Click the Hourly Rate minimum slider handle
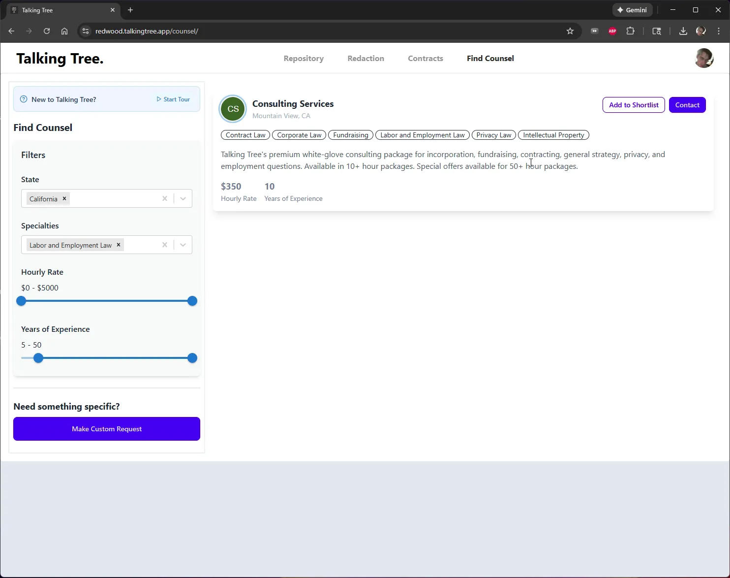This screenshot has height=578, width=730. coord(21,301)
